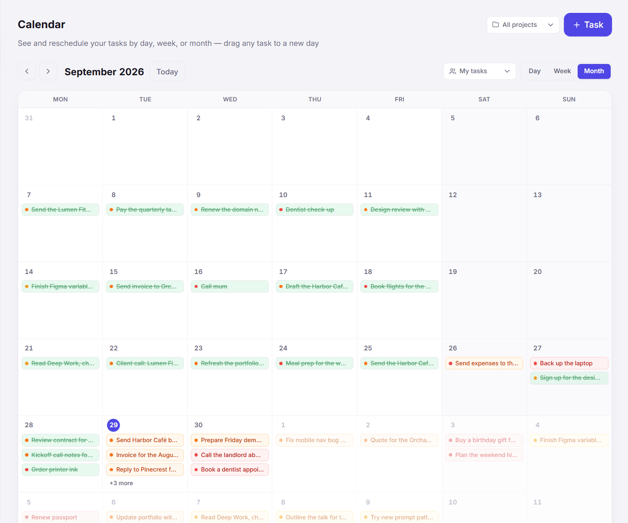Image resolution: width=628 pixels, height=523 pixels.
Task: Open the 'Renew passport' task
Action: point(60,517)
